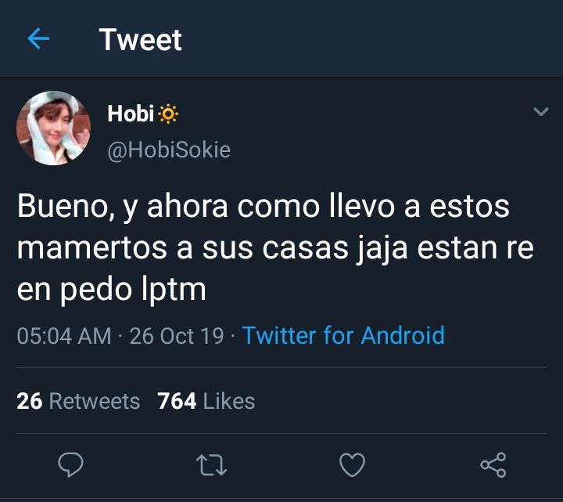Click the sun emoji beside Hobi
Screen dimensions: 563x502
coord(168,114)
